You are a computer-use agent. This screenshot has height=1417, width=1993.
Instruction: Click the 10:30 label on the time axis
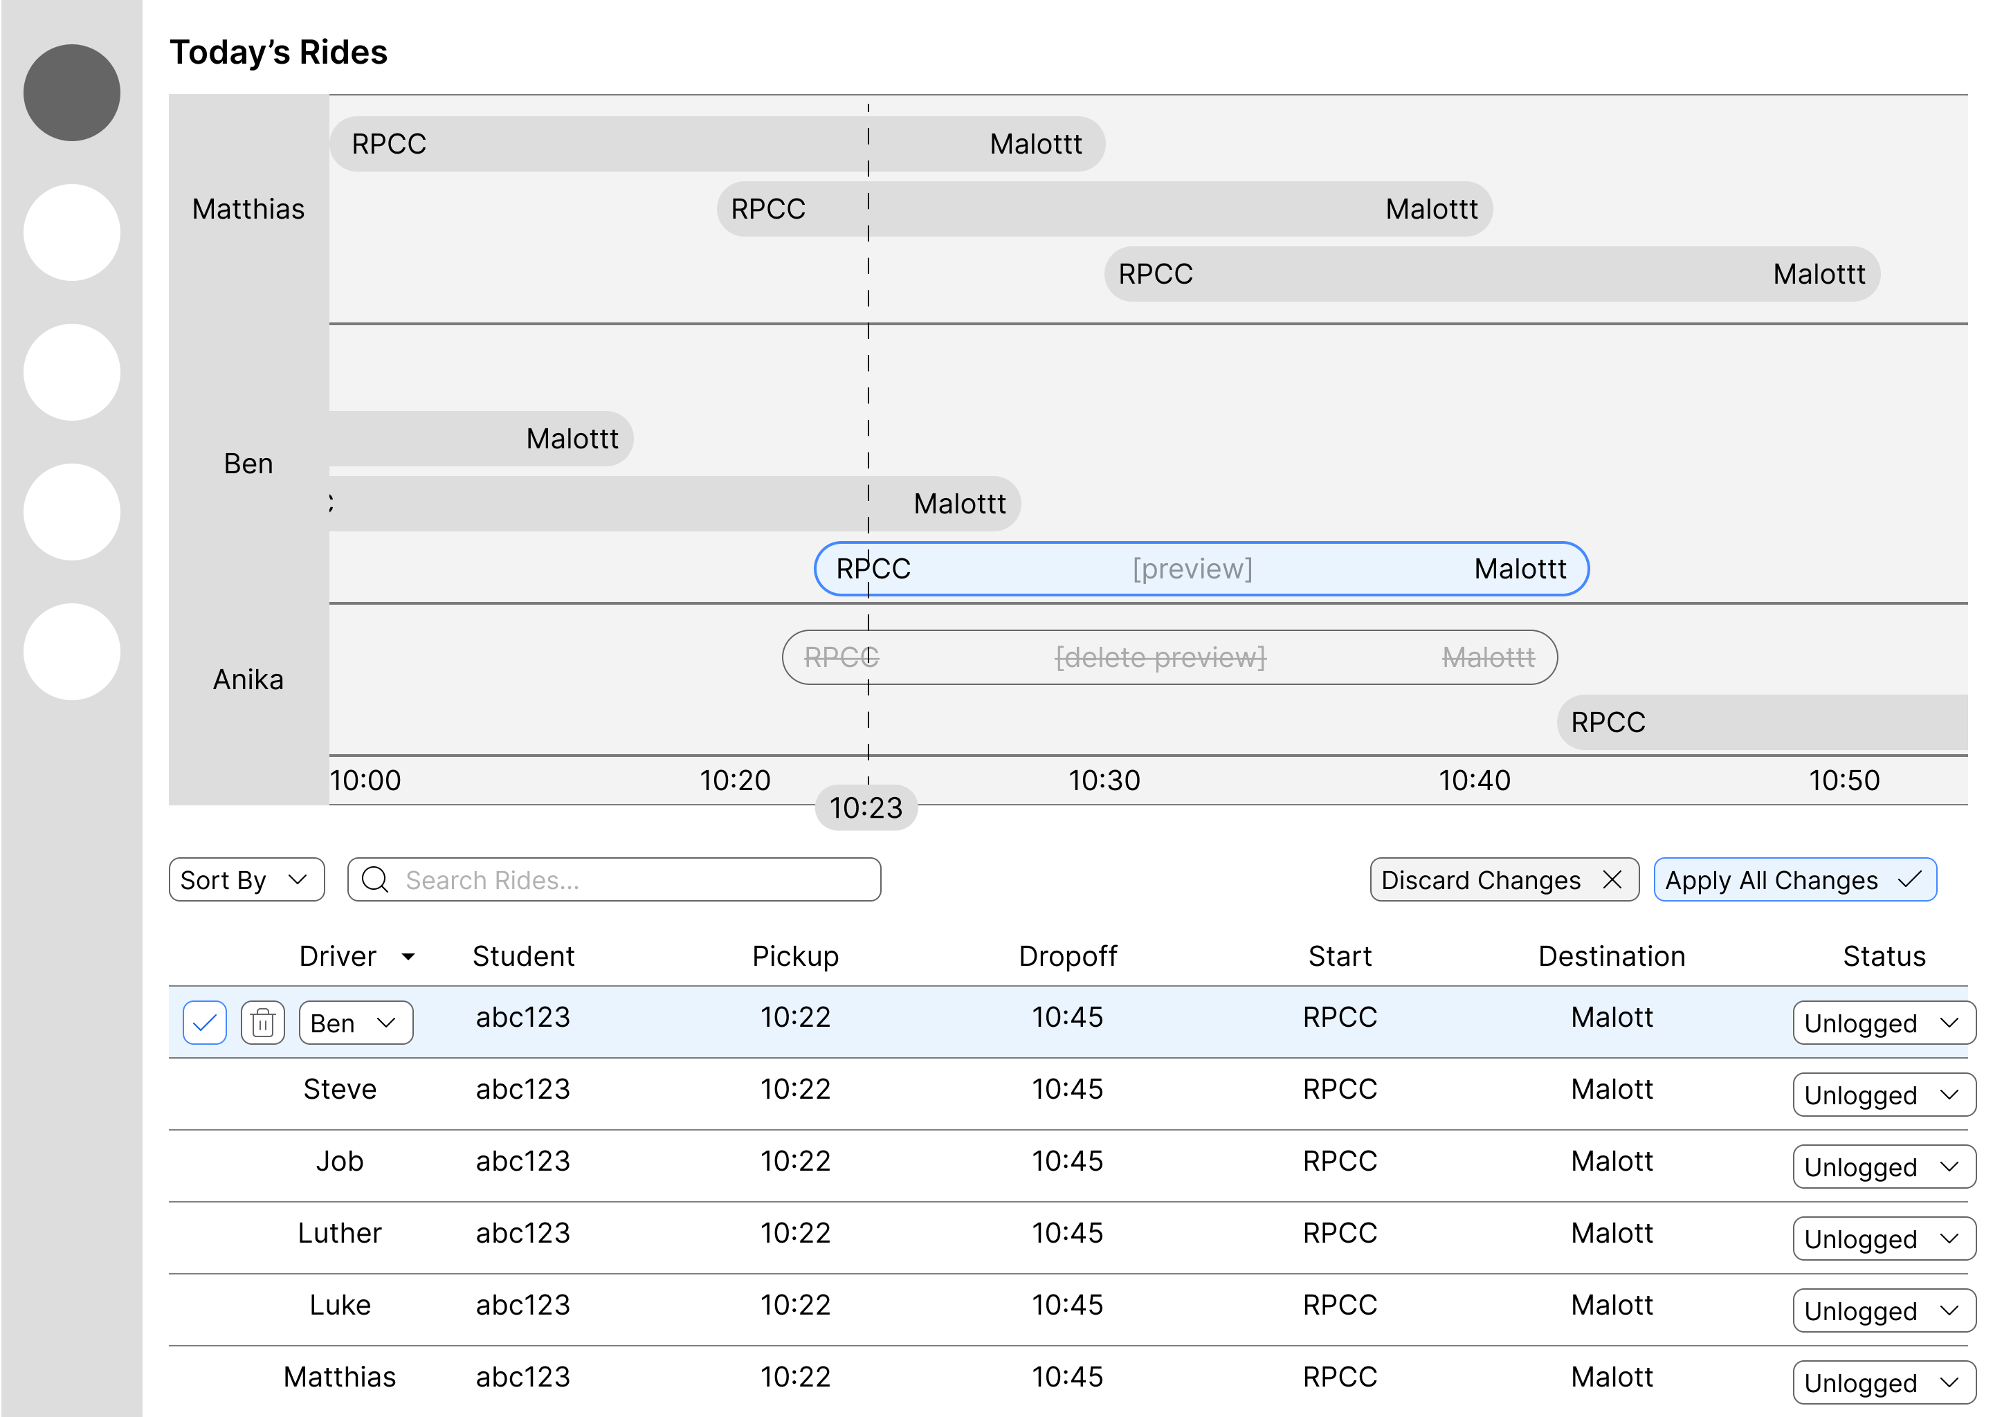(1104, 780)
